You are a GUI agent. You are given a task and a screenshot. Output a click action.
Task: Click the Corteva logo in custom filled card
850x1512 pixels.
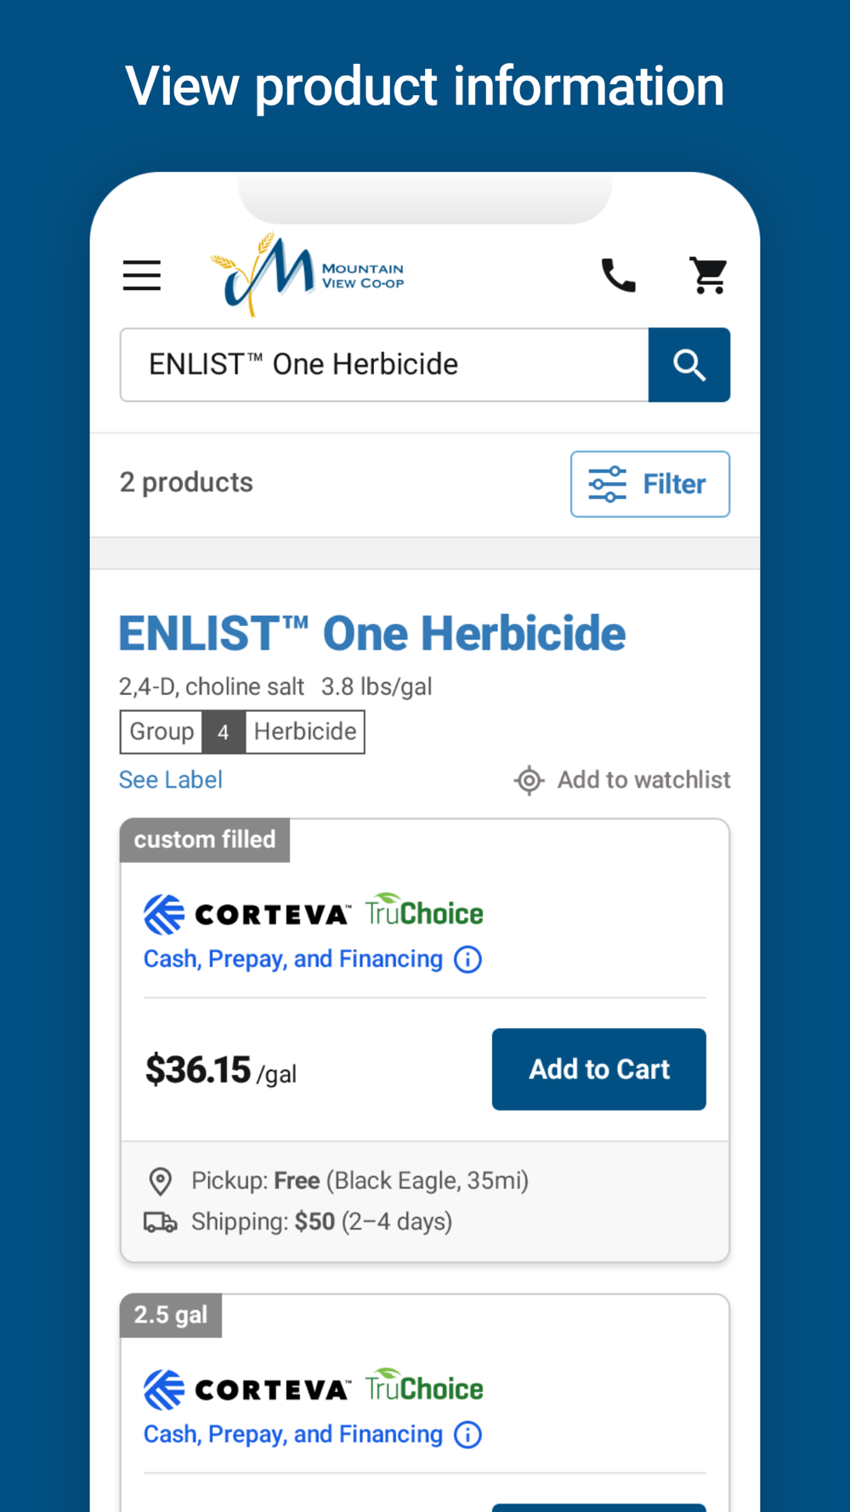[247, 914]
